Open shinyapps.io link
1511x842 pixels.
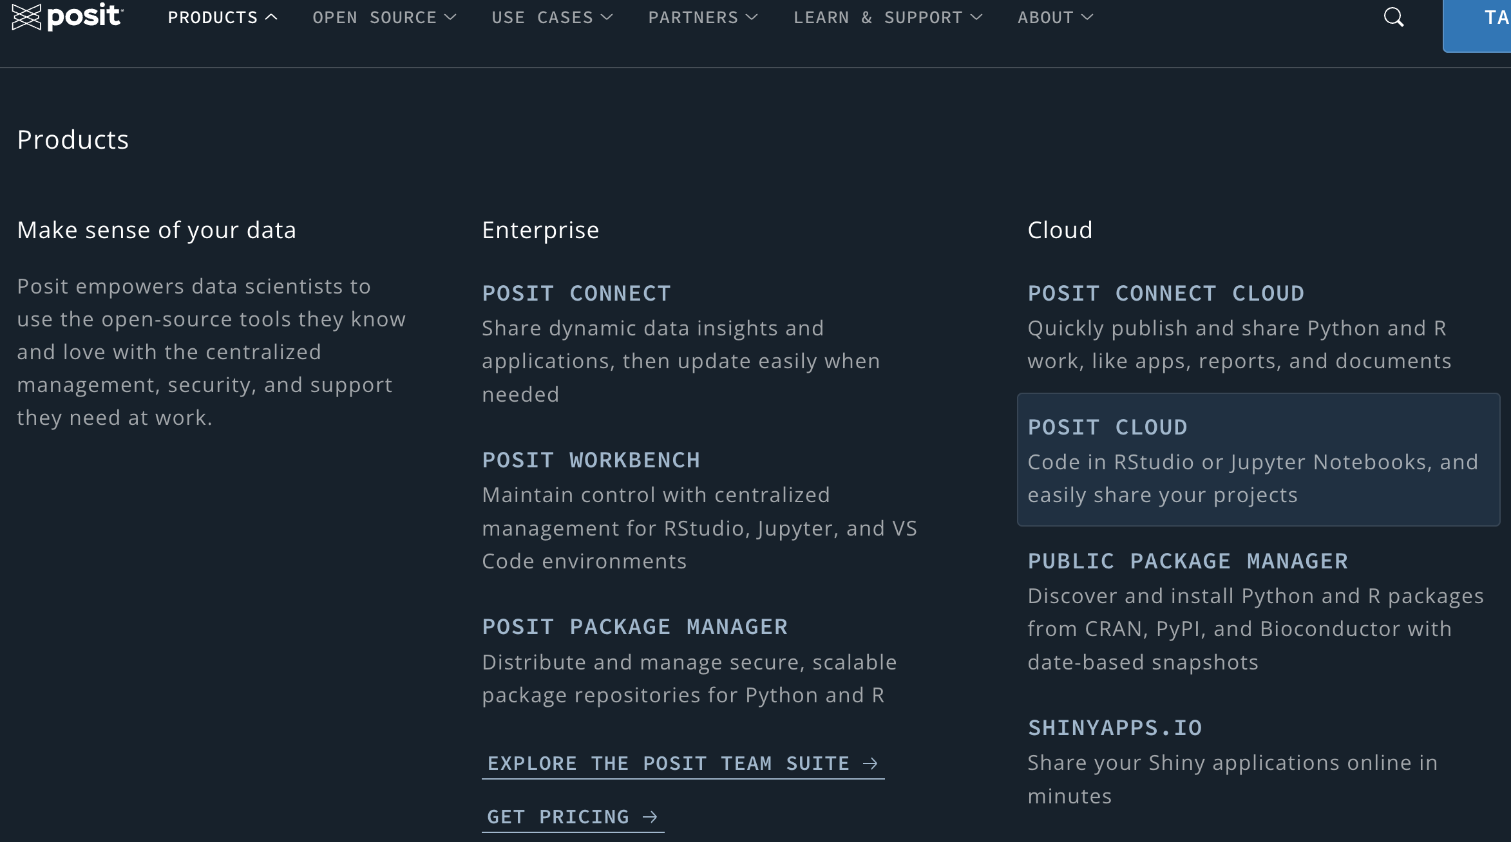(1115, 728)
